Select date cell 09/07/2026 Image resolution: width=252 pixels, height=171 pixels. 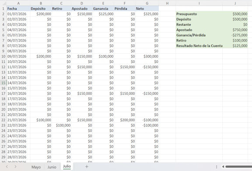point(18,56)
